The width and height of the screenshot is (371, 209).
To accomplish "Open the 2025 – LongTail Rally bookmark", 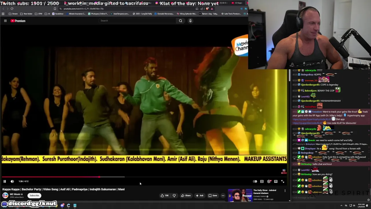I will 142,14.
